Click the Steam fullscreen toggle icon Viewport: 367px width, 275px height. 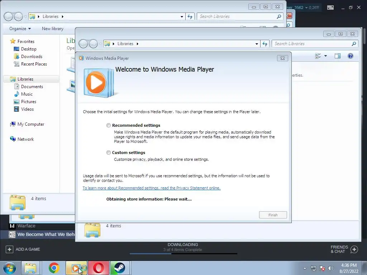[x=330, y=8]
